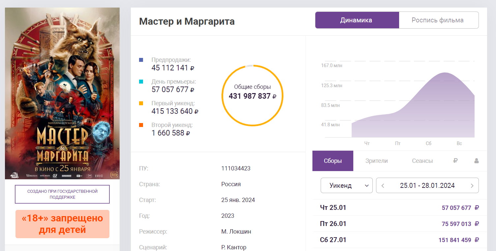Screen dimensions: 496x251
Task: Click the cyan День премьеры legend square
Action: pos(141,82)
